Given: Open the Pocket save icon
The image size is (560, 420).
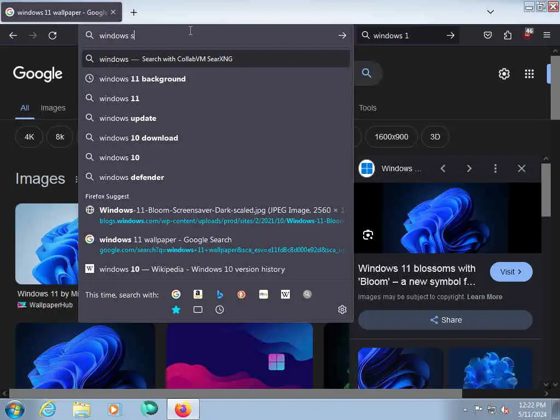Looking at the screenshot, I should pos(487,35).
